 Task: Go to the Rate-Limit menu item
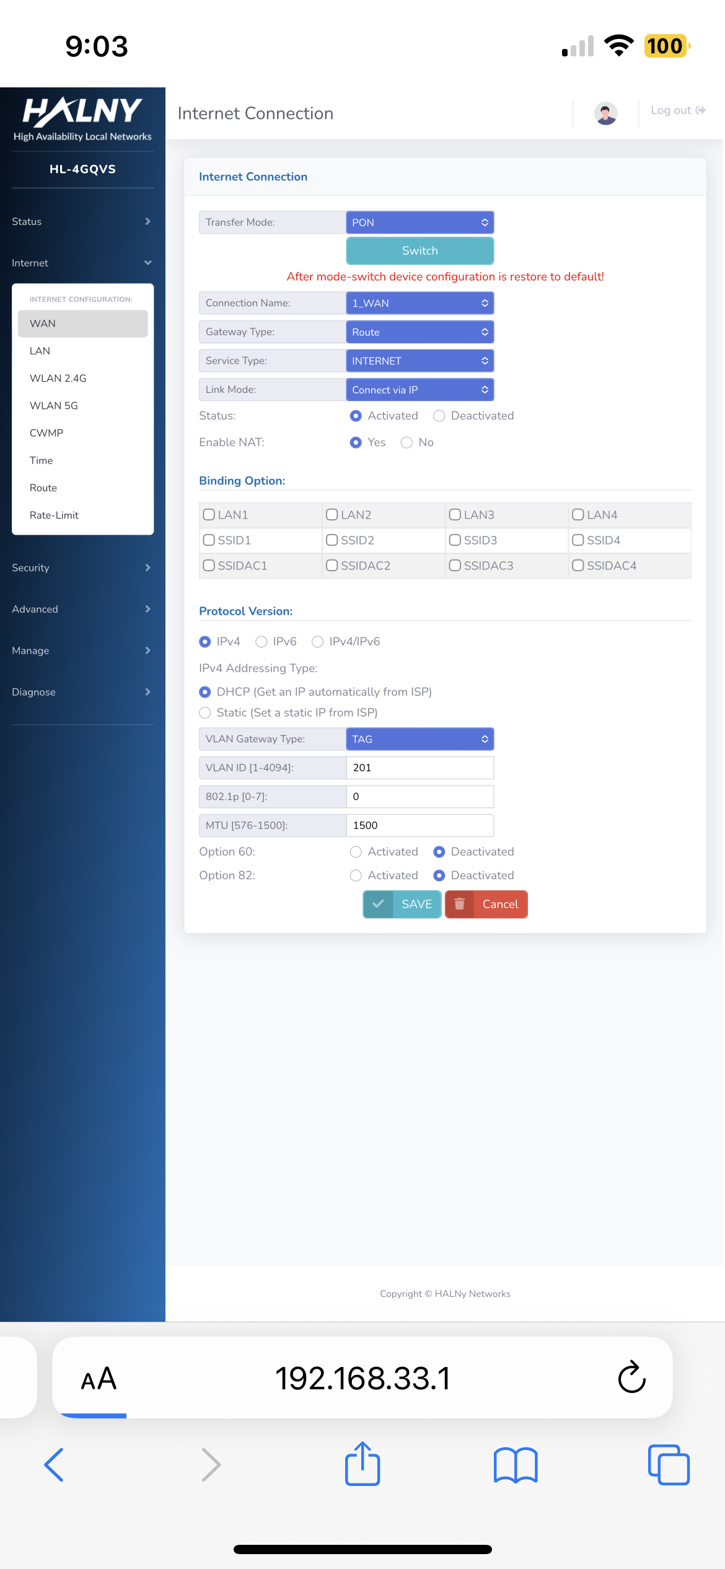pos(54,515)
